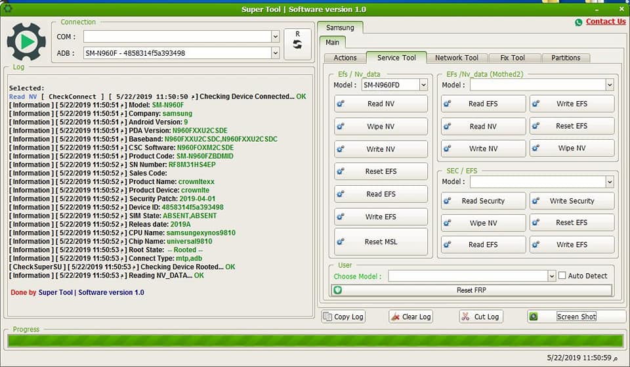Click the Choose Model input field
The height and width of the screenshot is (367, 630).
468,276
